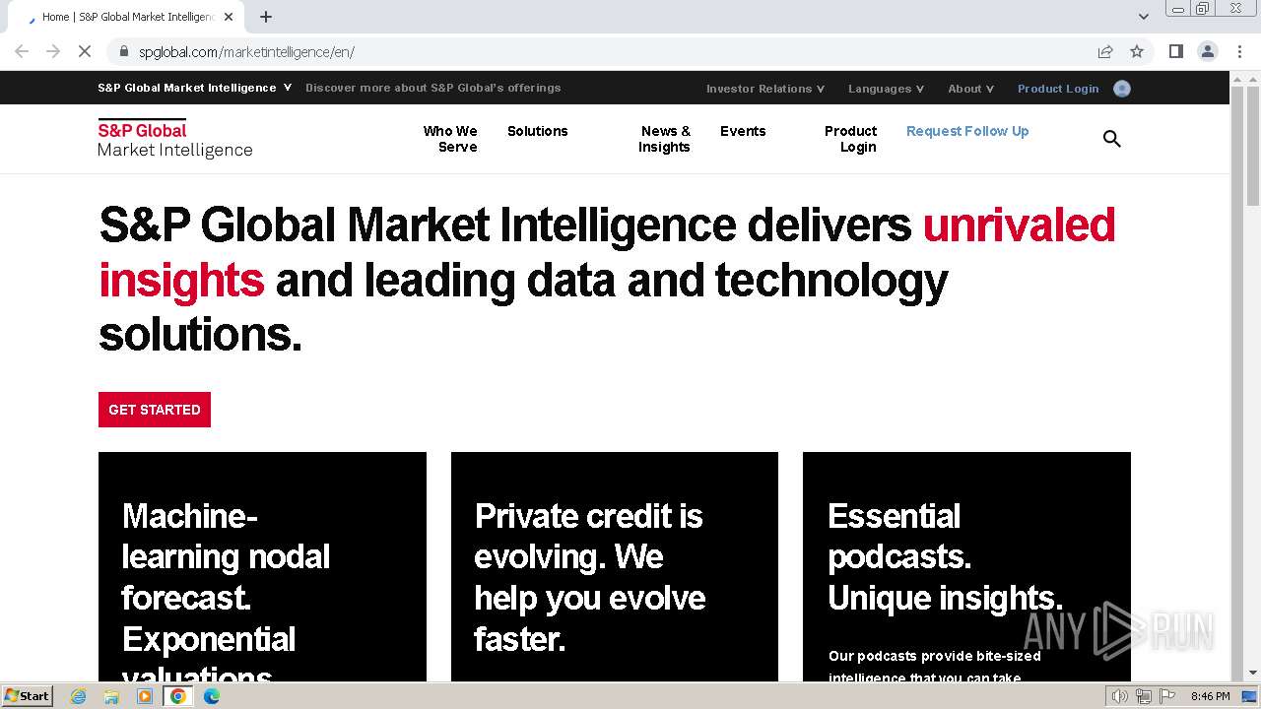This screenshot has height=709, width=1261.
Task: Open a new browser tab
Action: (266, 17)
